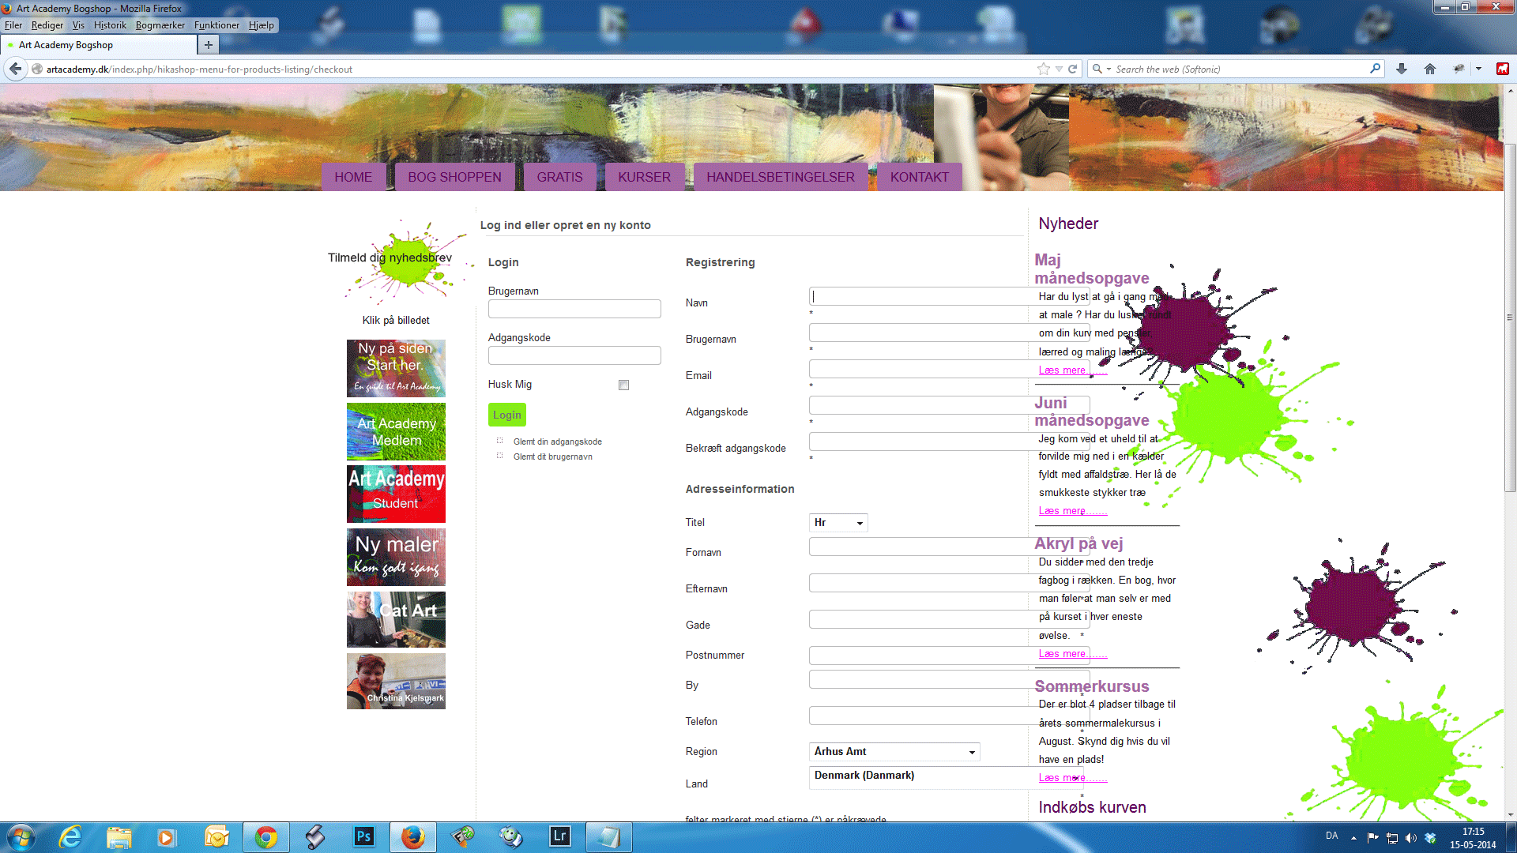Click the Glemt dit brugernavn link
This screenshot has height=853, width=1517.
pos(552,457)
